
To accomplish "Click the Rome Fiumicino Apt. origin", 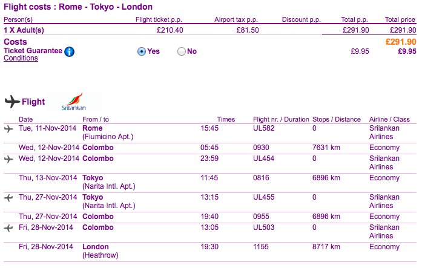I will point(108,132).
